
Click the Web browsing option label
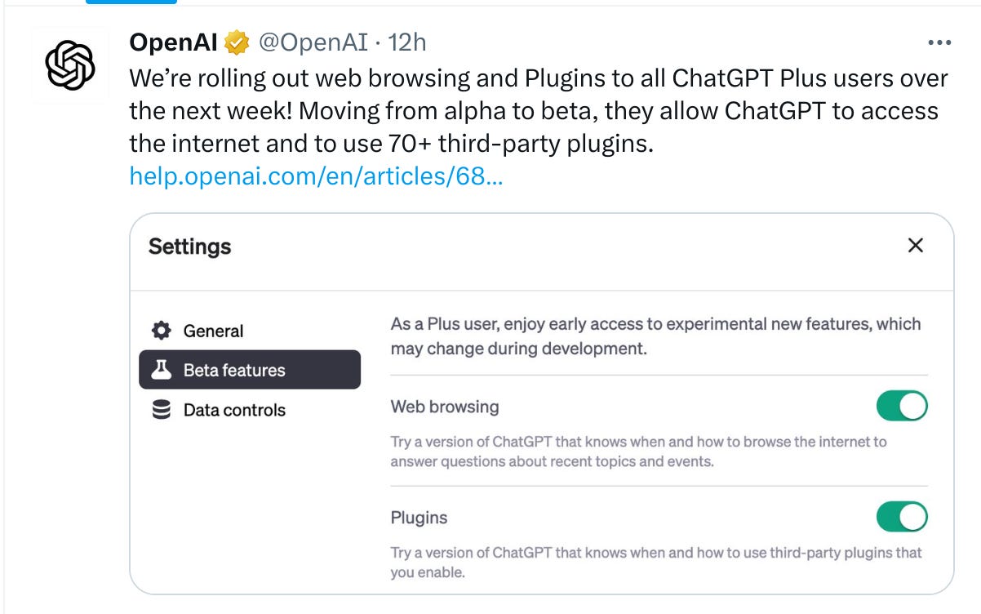445,406
